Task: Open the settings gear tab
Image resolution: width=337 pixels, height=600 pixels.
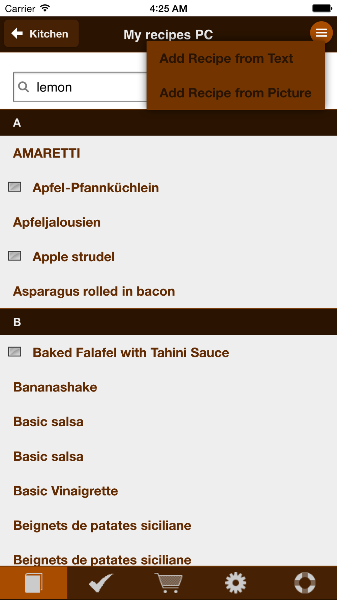Action: 236,583
